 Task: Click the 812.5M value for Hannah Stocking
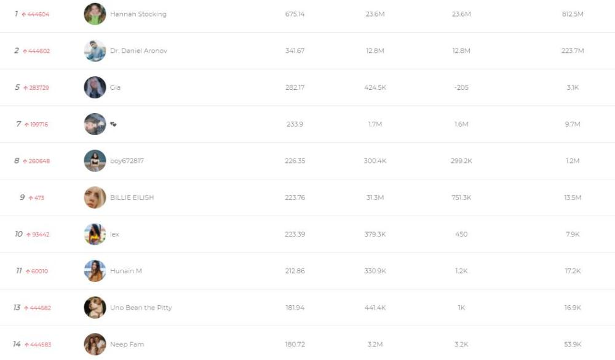tap(572, 14)
